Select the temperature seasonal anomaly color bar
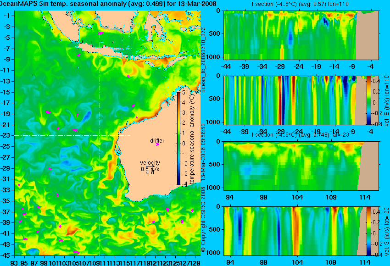 point(178,139)
